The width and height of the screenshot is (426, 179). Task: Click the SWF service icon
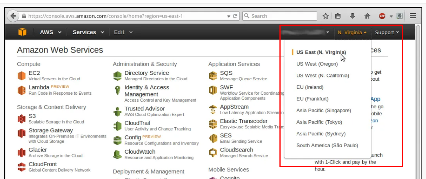(213, 90)
